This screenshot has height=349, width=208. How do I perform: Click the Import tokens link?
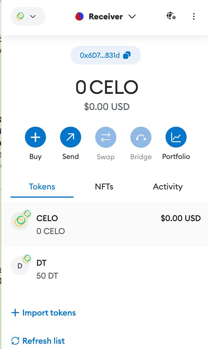point(43,313)
